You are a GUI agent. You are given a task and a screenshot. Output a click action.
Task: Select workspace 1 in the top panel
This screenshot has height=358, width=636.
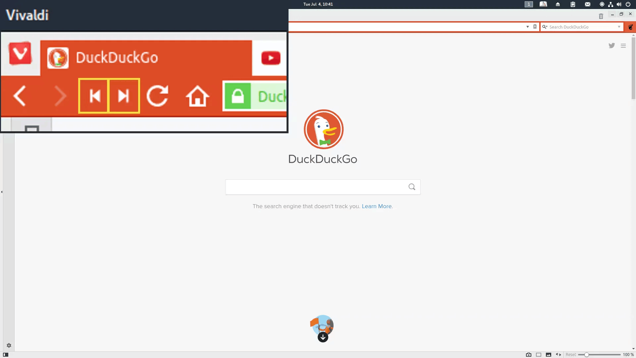529,4
